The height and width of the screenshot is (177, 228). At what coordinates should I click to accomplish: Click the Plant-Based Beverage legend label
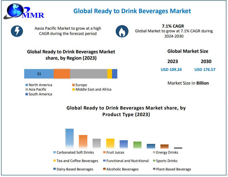coord(174,169)
